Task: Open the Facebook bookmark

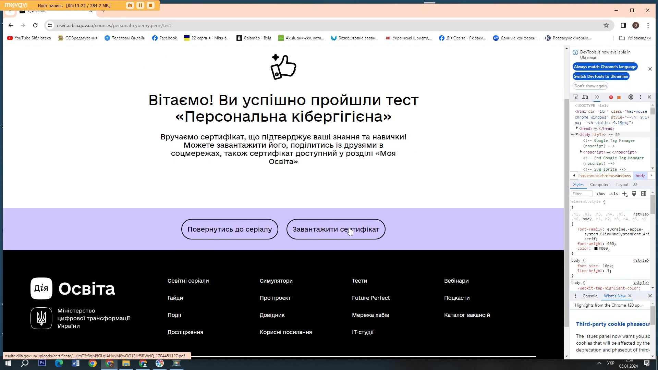Action: point(165,38)
